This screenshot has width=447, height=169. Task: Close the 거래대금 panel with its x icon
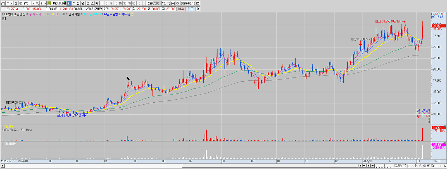coord(445,143)
